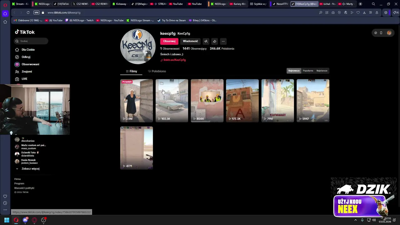Open the tab search magnifier icon

tap(373, 4)
